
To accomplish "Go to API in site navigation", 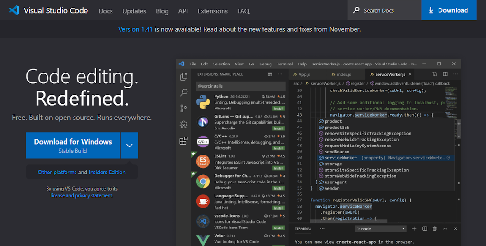I will (183, 11).
